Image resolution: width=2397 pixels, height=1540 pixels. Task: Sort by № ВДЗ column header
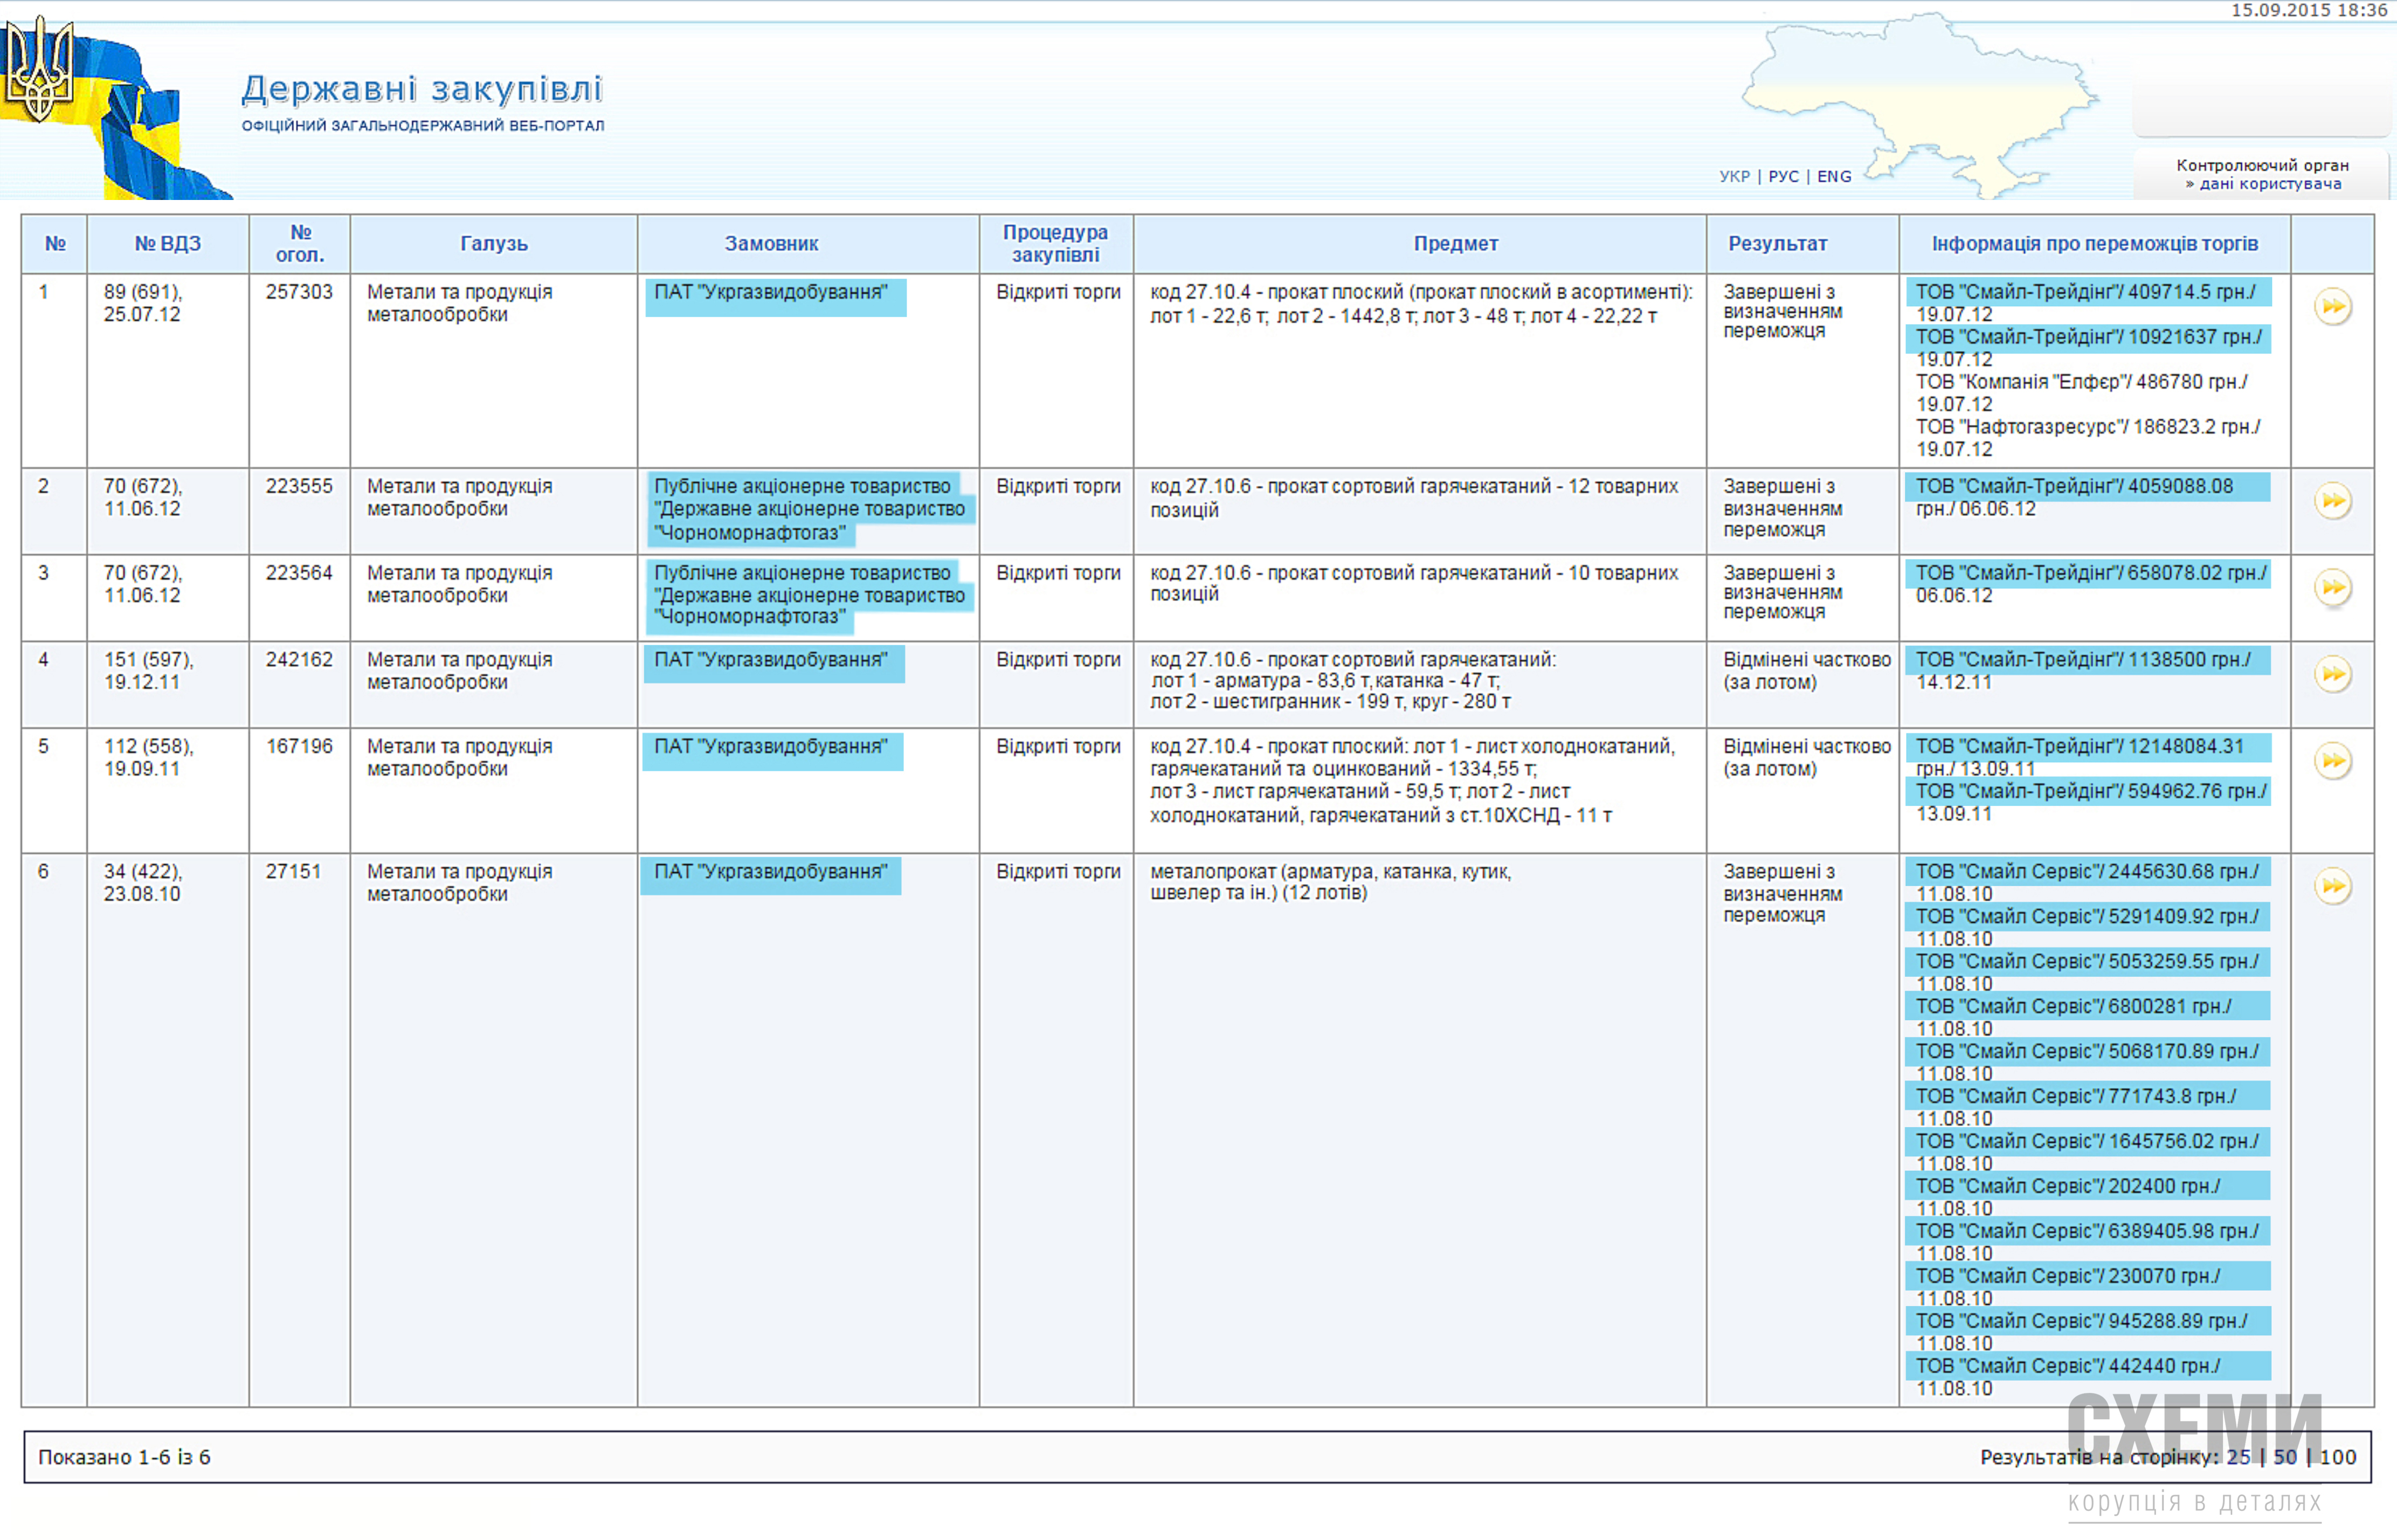[167, 244]
